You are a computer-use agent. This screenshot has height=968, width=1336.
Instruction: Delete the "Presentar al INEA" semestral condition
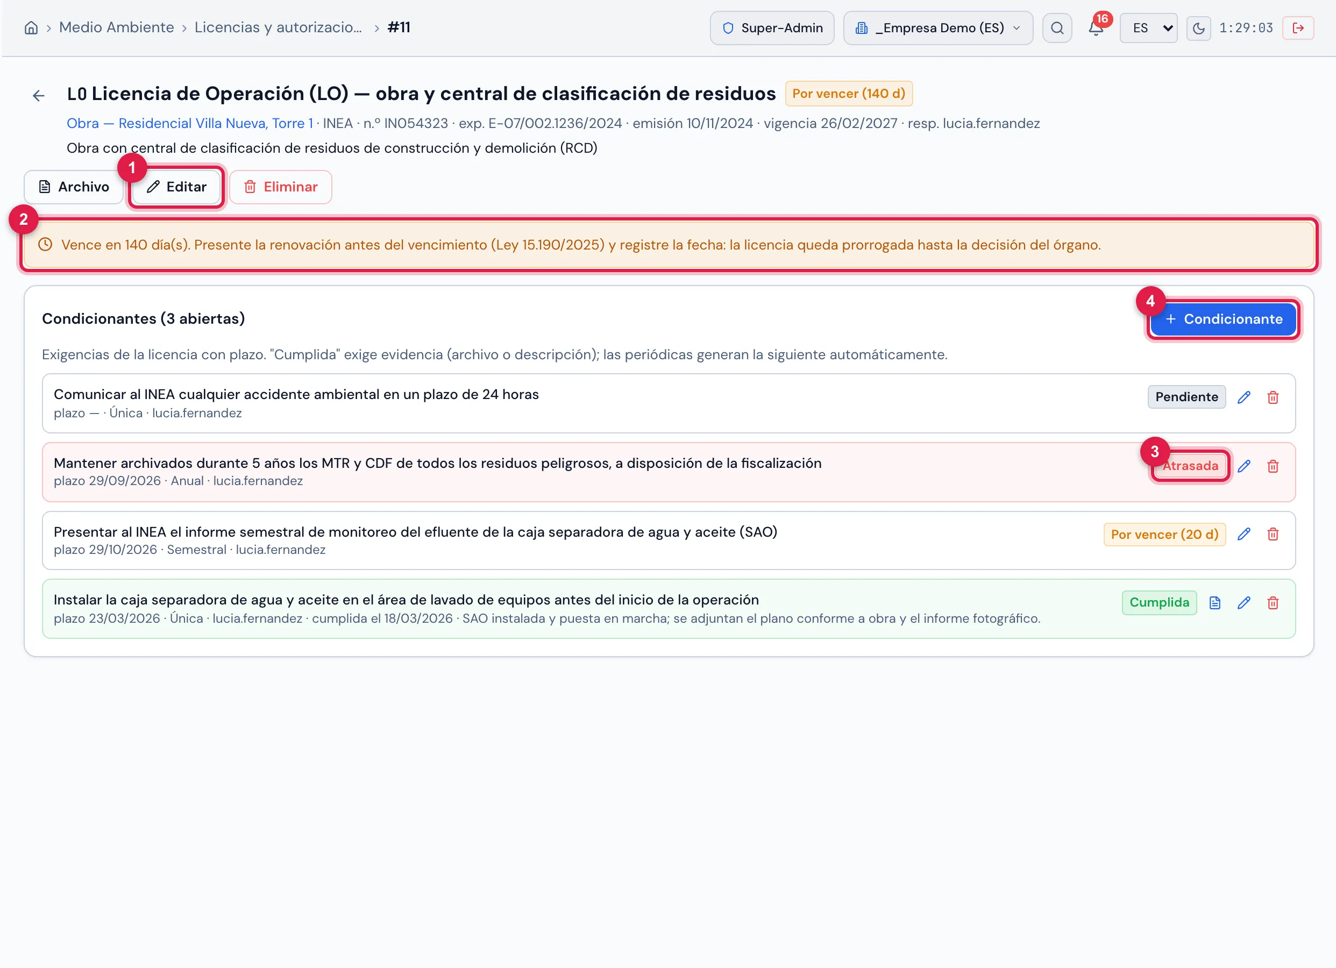[1273, 535]
